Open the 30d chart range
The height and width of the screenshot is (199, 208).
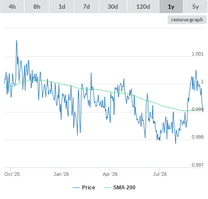point(113,7)
